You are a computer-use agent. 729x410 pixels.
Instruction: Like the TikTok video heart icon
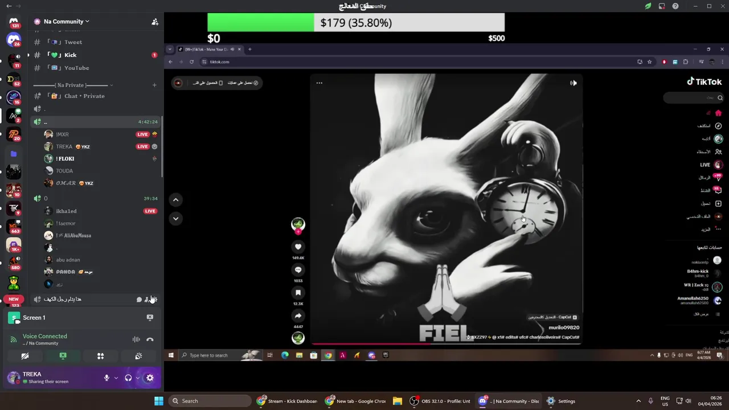tap(298, 247)
